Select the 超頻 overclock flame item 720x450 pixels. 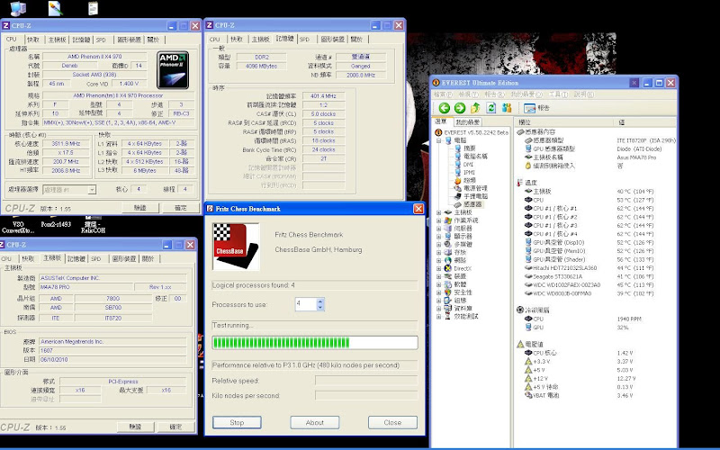tap(470, 180)
